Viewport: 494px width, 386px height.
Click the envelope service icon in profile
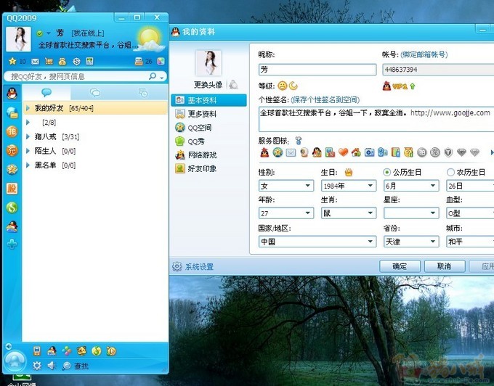[291, 152]
